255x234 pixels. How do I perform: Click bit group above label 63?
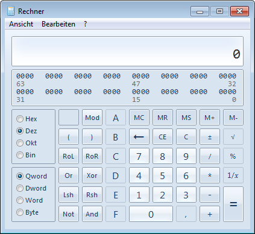[25, 76]
